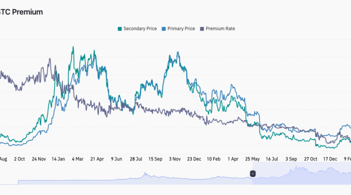Click the '4 Mar' x-axis date label

coord(78,159)
